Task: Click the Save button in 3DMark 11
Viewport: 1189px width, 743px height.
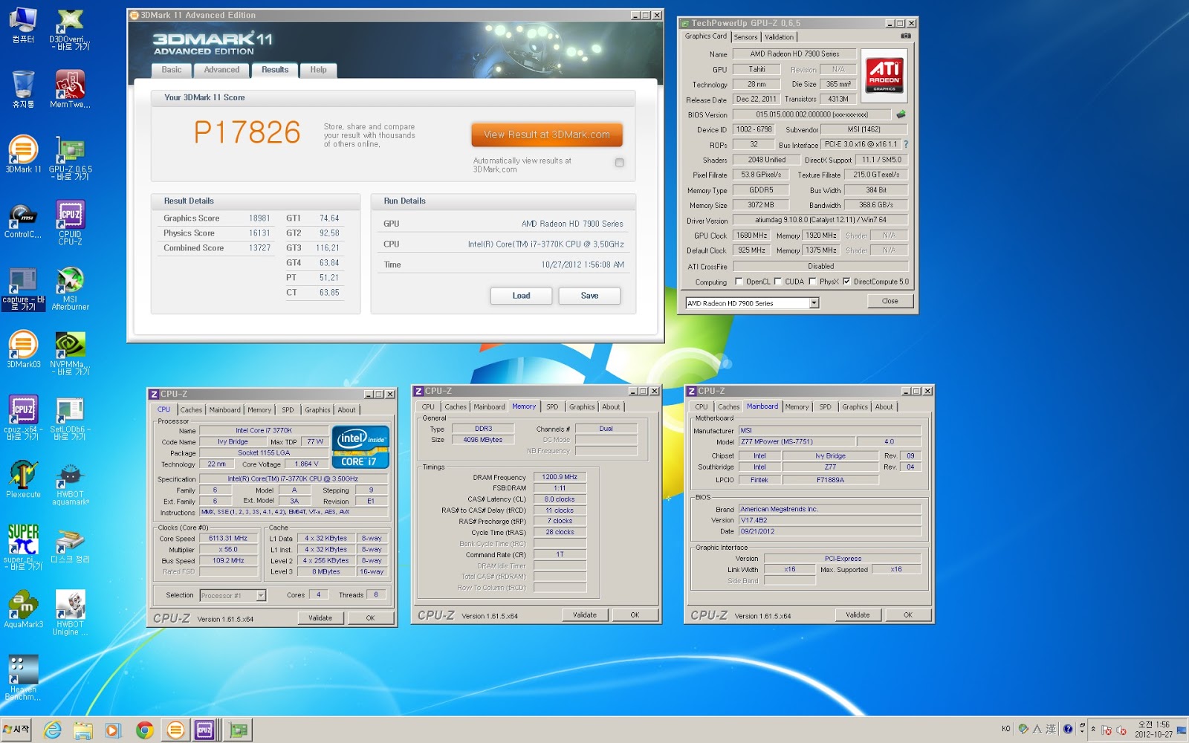Action: pyautogui.click(x=589, y=296)
